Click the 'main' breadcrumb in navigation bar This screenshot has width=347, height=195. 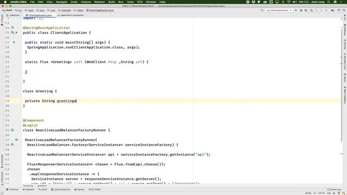point(29,10)
